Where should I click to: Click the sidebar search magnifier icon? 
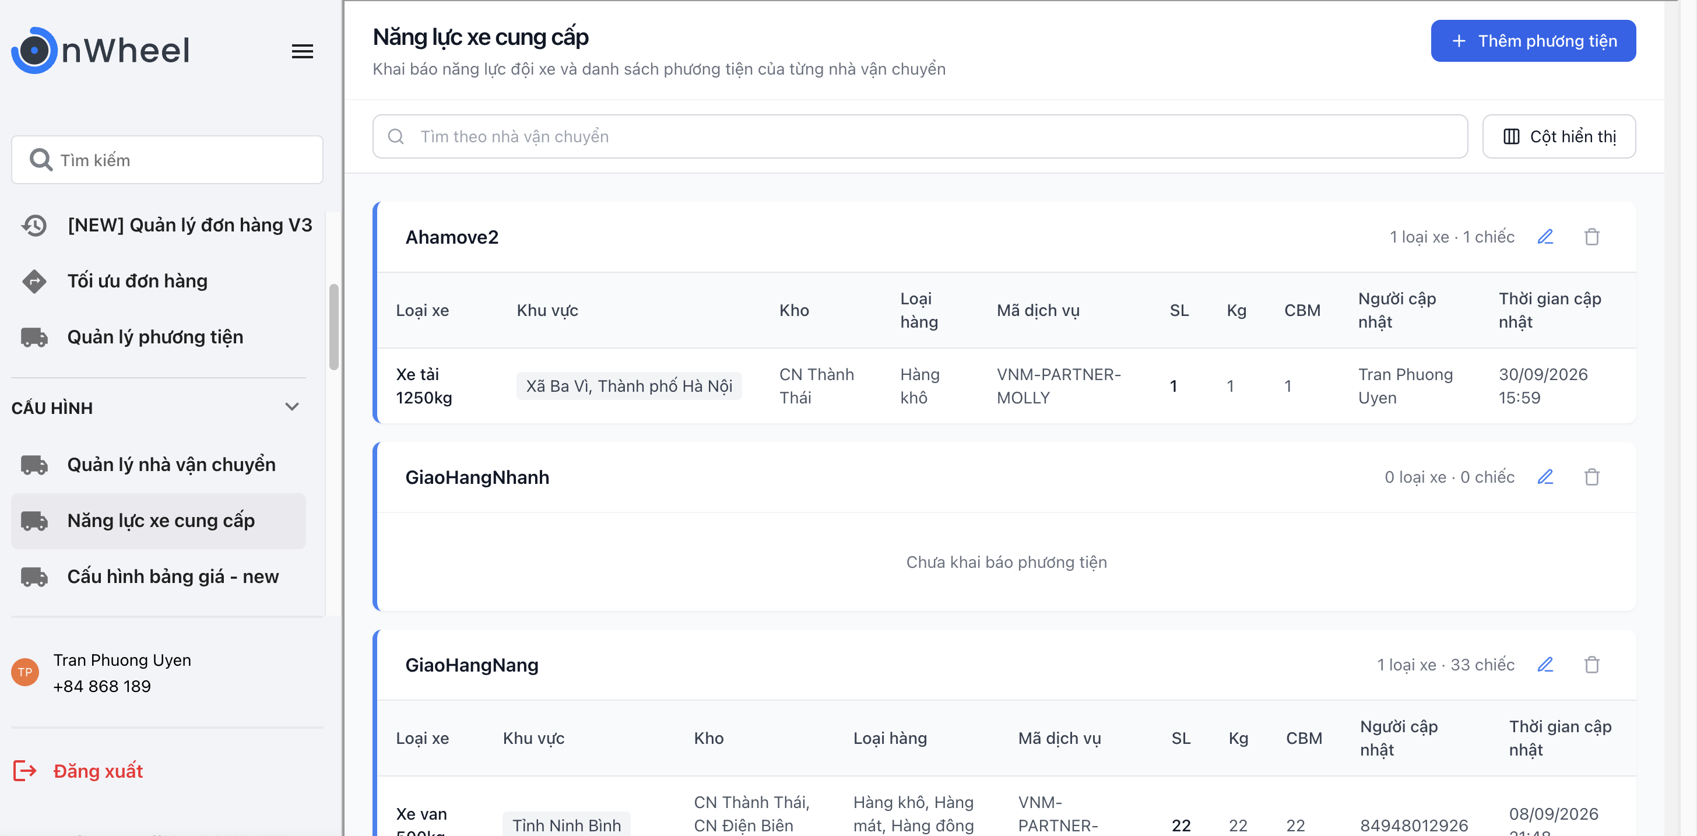pos(41,160)
